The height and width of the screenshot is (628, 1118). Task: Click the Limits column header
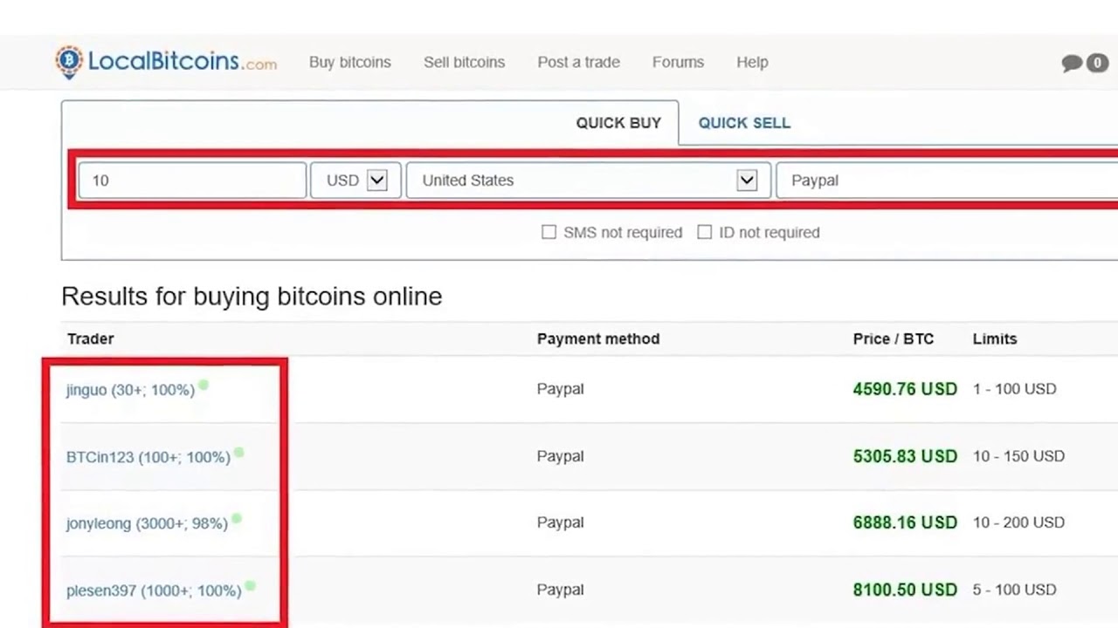coord(995,338)
